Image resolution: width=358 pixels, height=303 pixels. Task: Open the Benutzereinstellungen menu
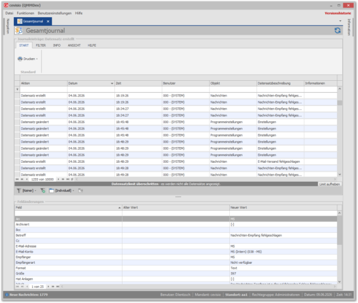pyautogui.click(x=54, y=13)
